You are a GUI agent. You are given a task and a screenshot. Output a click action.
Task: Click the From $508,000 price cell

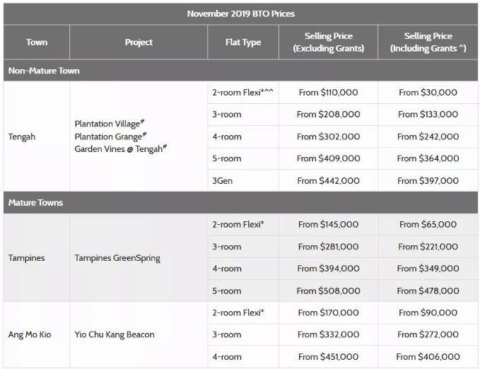pos(328,291)
